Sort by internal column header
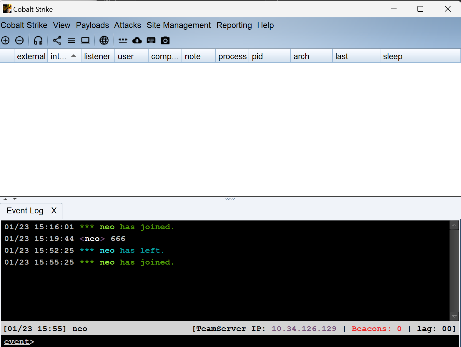The height and width of the screenshot is (347, 461). (x=64, y=56)
